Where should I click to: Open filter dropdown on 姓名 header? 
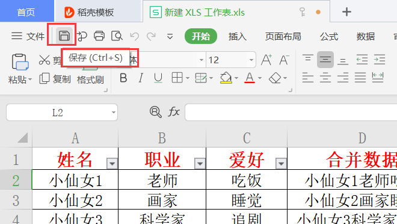[x=112, y=163]
